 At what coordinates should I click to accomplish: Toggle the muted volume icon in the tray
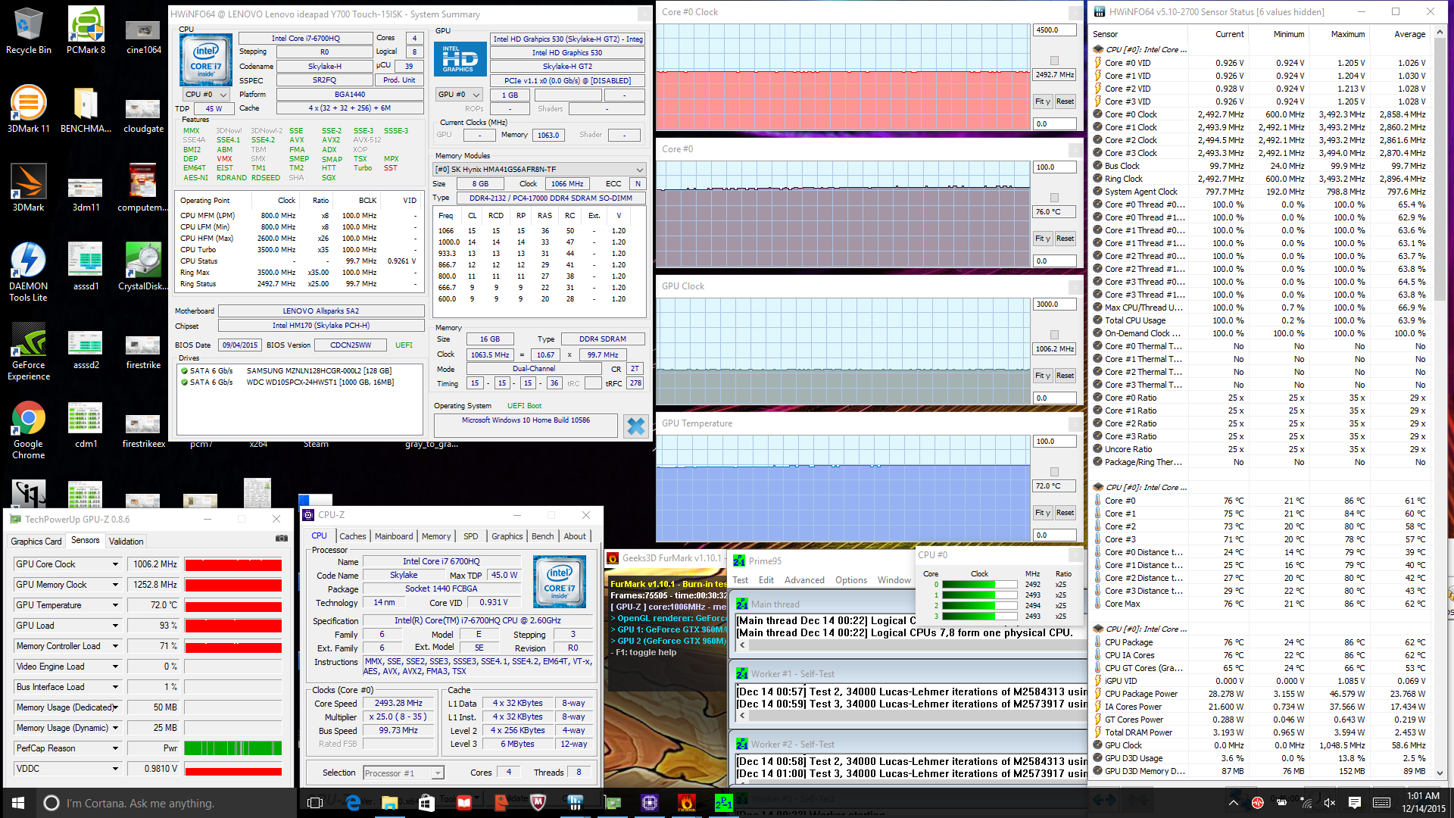[1330, 802]
